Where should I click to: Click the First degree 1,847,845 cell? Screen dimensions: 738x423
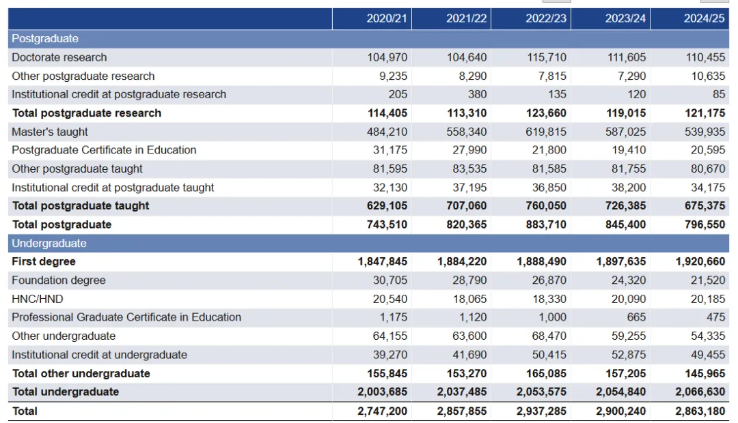click(x=383, y=262)
